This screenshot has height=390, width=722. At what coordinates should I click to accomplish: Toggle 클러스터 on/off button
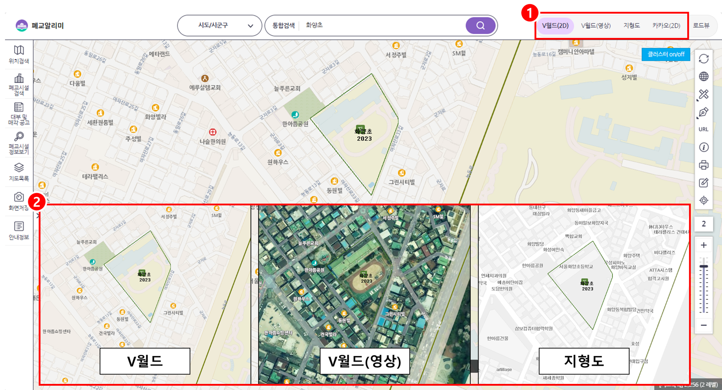(x=666, y=54)
